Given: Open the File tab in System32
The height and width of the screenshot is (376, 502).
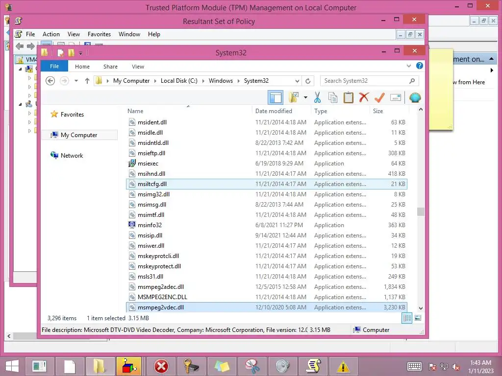Looking at the screenshot, I should pos(54,66).
